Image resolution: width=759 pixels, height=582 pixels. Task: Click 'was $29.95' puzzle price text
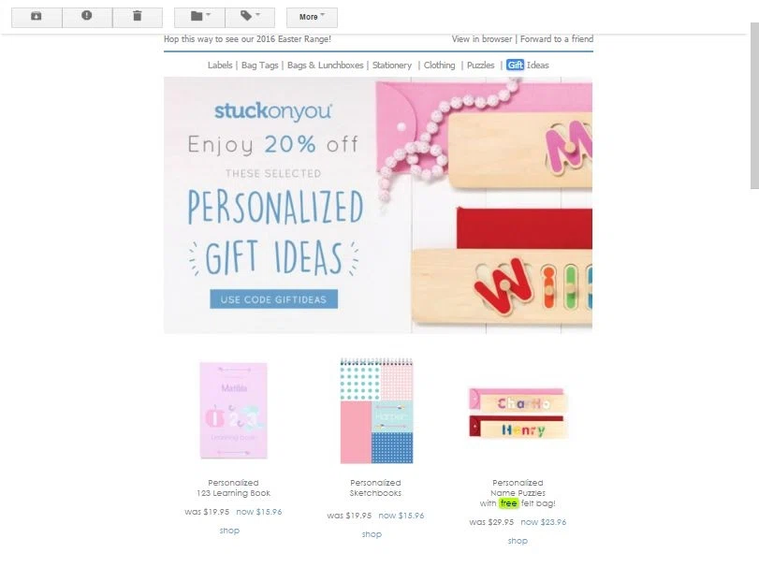tap(491, 522)
